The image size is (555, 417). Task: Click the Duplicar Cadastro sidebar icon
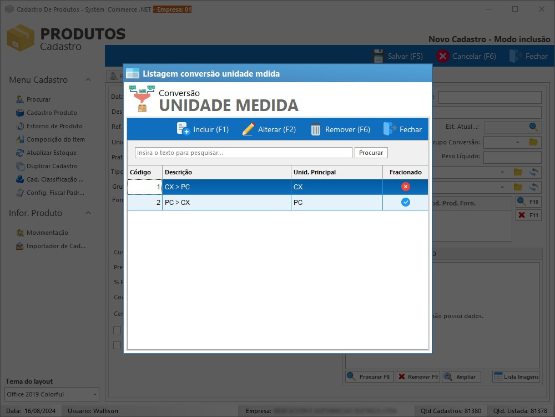point(19,166)
